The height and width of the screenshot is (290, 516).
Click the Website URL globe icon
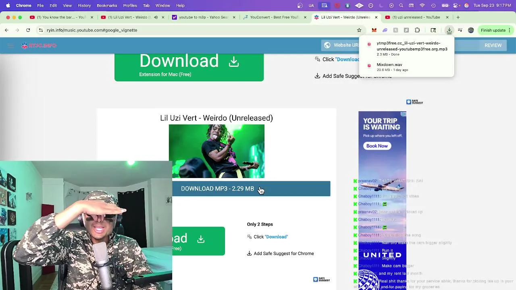tap(327, 45)
